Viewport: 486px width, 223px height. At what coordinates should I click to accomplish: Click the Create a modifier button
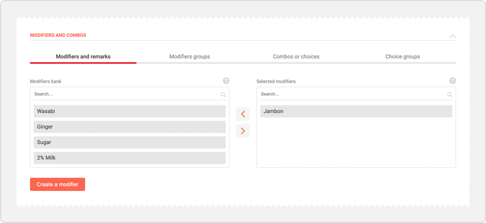(x=57, y=184)
